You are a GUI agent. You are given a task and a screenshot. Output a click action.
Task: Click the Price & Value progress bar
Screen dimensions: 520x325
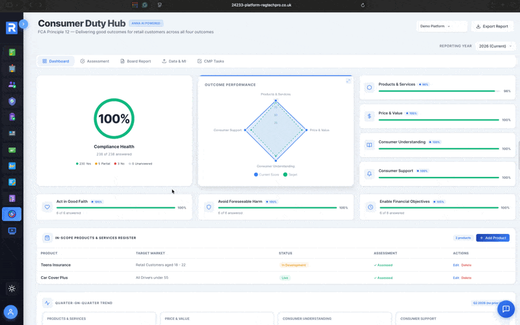(439, 120)
